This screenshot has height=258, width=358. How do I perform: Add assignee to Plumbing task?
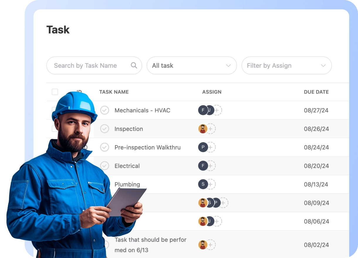(211, 184)
